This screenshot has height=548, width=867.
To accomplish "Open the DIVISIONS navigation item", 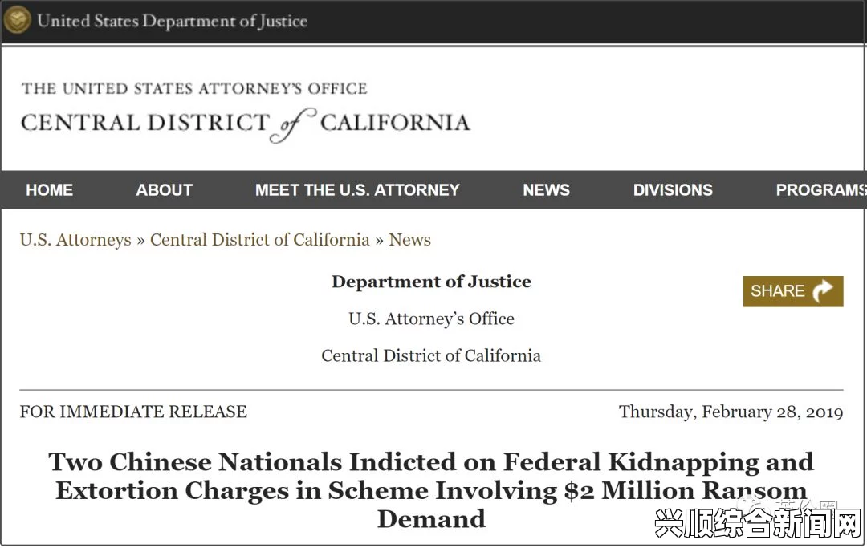I will tap(673, 190).
